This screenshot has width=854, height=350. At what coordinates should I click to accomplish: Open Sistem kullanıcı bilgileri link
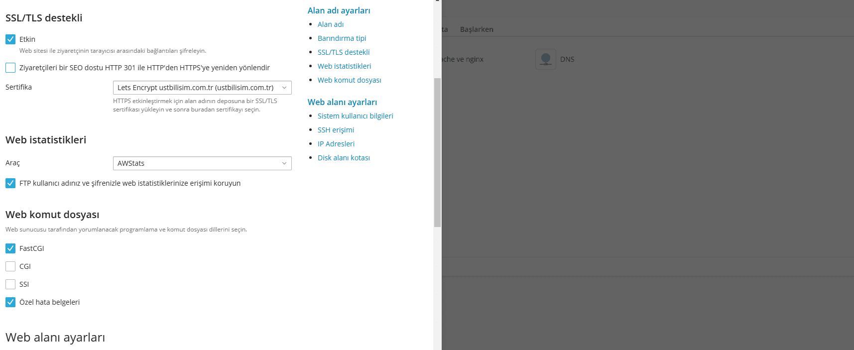[355, 116]
